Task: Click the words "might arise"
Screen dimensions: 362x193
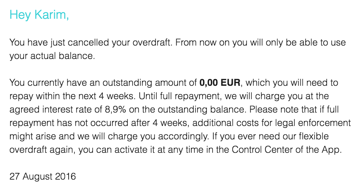Action: tap(33, 136)
